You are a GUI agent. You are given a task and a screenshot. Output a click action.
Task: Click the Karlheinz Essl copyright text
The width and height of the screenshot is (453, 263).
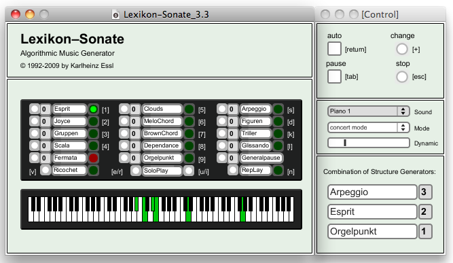point(67,66)
